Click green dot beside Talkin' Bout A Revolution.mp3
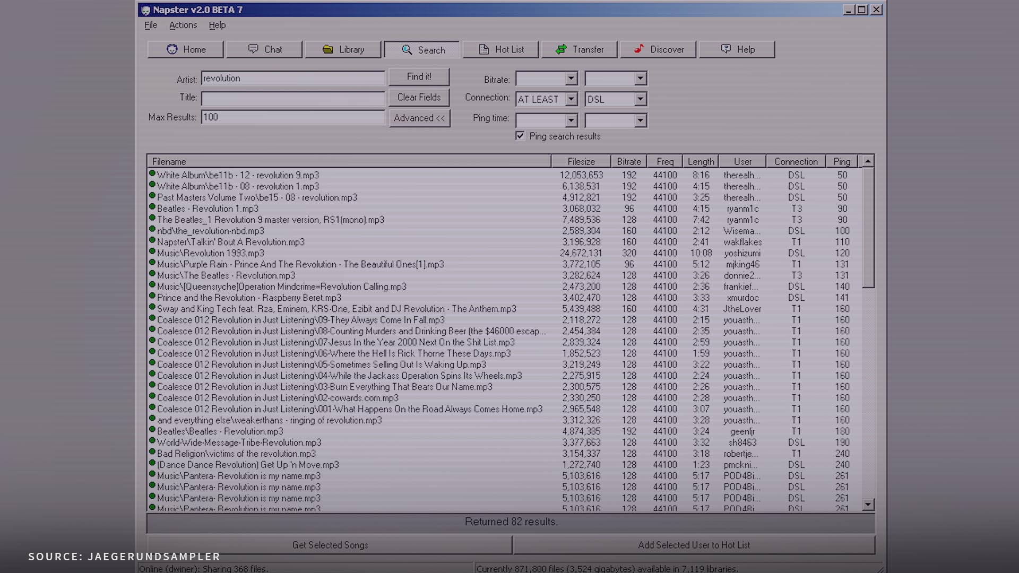The height and width of the screenshot is (573, 1019). (x=152, y=240)
